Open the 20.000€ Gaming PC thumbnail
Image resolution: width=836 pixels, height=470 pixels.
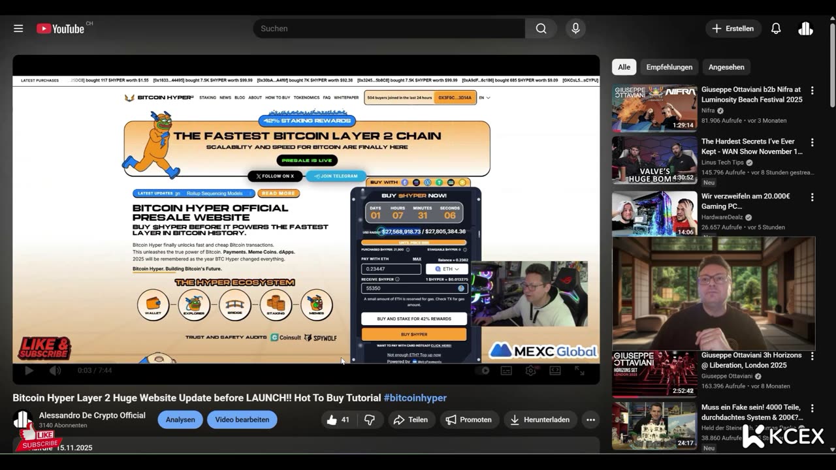654,213
